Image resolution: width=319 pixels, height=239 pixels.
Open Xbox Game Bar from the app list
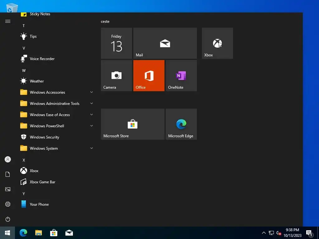click(x=57, y=182)
